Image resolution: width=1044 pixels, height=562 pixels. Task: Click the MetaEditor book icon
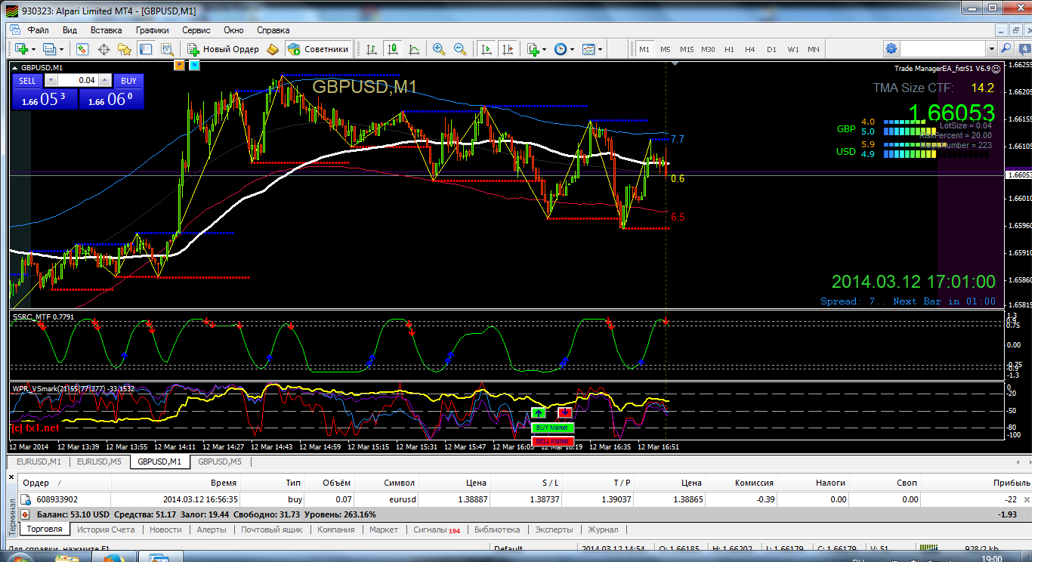tap(273, 49)
